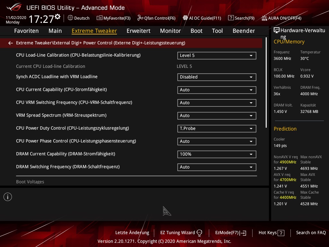Select Extreme Tweaker tab
Screen dimensions: 329x247
[94, 31]
